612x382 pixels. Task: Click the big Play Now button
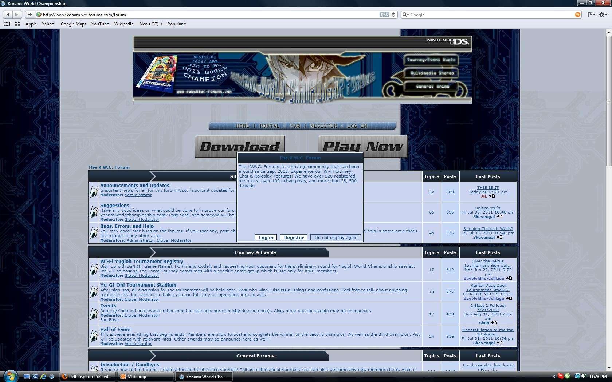click(x=363, y=147)
